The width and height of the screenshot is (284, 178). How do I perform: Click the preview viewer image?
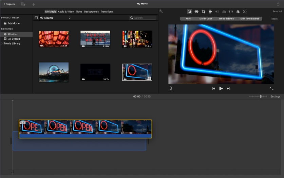[x=221, y=54]
